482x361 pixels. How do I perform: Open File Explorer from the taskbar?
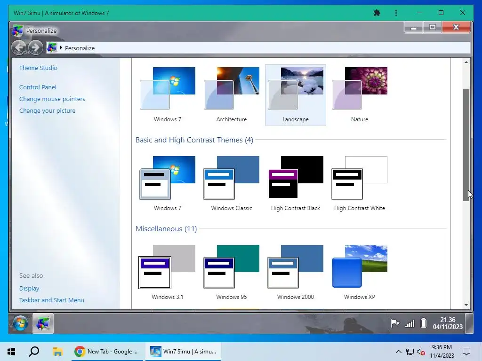point(57,352)
